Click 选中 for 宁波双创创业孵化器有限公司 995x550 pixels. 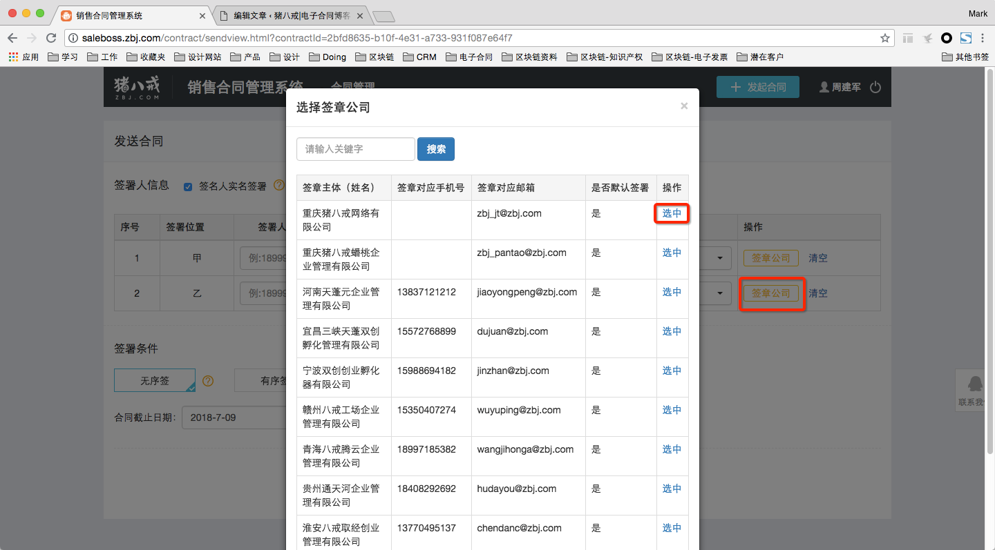click(672, 371)
